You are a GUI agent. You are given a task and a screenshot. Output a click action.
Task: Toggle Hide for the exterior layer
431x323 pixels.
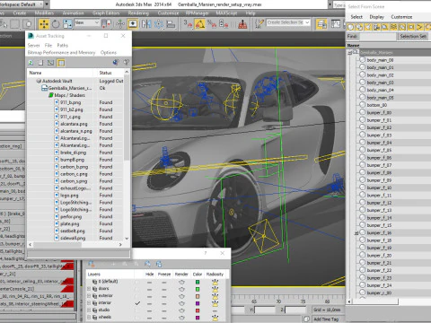(x=149, y=296)
